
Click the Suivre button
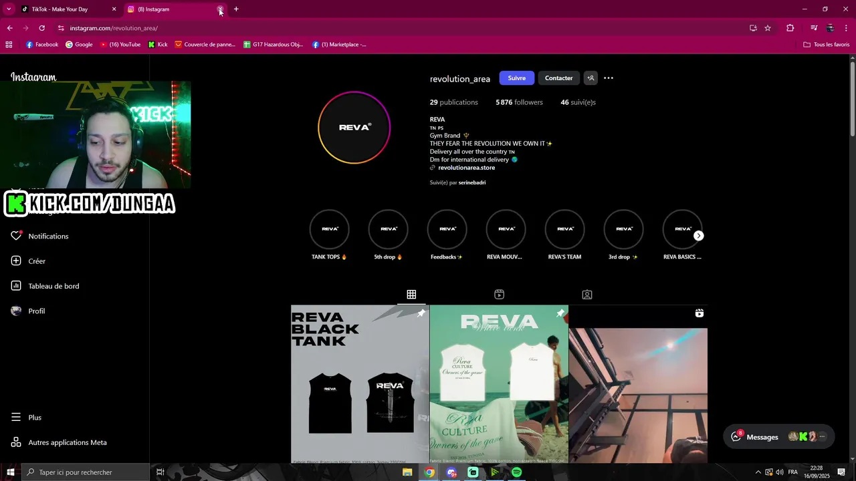tap(517, 78)
